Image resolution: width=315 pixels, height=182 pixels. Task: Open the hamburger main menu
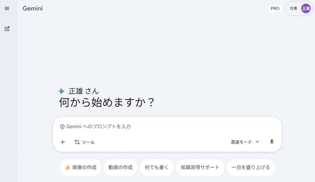(7, 8)
